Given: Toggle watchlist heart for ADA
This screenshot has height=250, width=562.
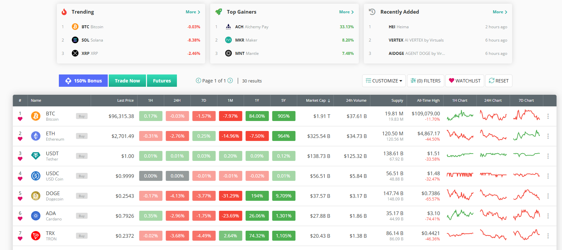Looking at the screenshot, I should click(x=20, y=219).
